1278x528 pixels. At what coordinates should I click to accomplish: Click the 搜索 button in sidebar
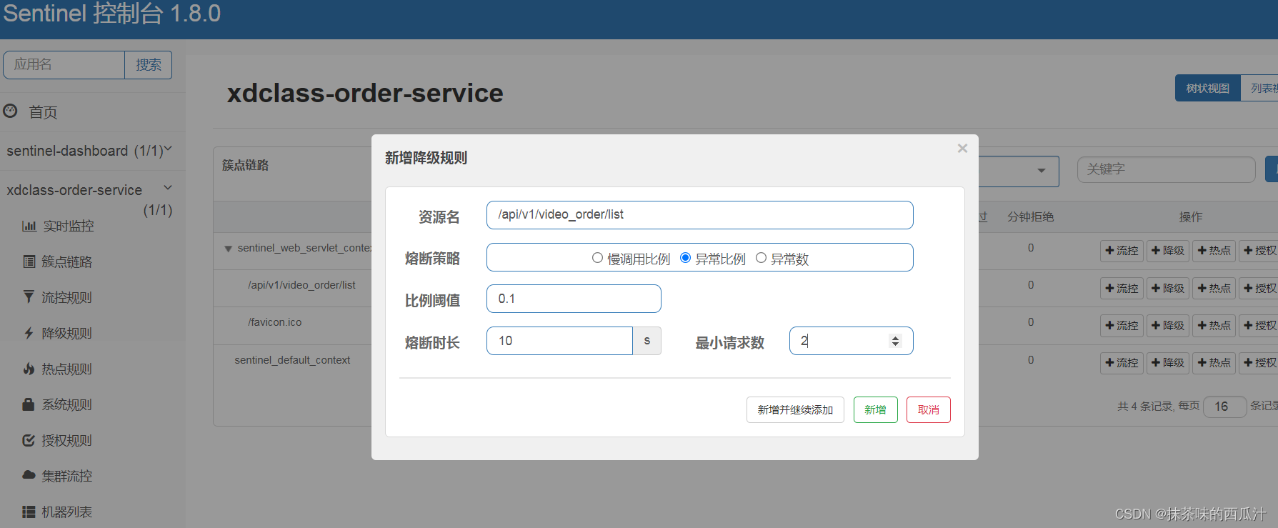tap(148, 65)
